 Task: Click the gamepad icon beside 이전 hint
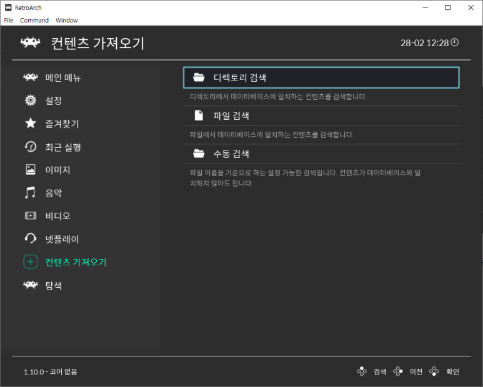(397, 371)
